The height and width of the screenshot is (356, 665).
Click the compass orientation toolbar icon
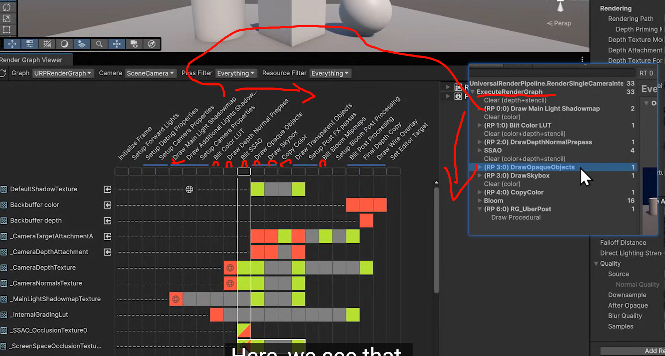[x=151, y=44]
